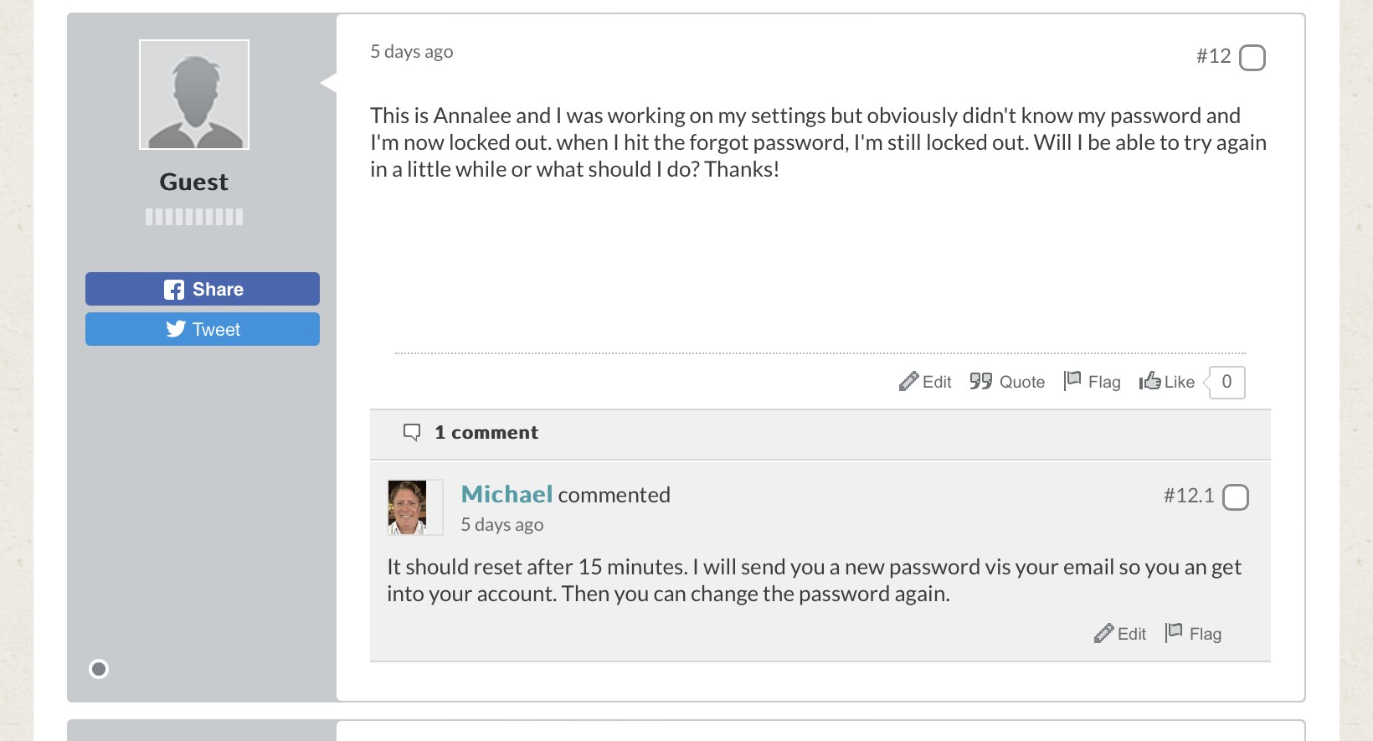
Task: Click the comment bubble icon beside 1 comment
Action: (412, 432)
